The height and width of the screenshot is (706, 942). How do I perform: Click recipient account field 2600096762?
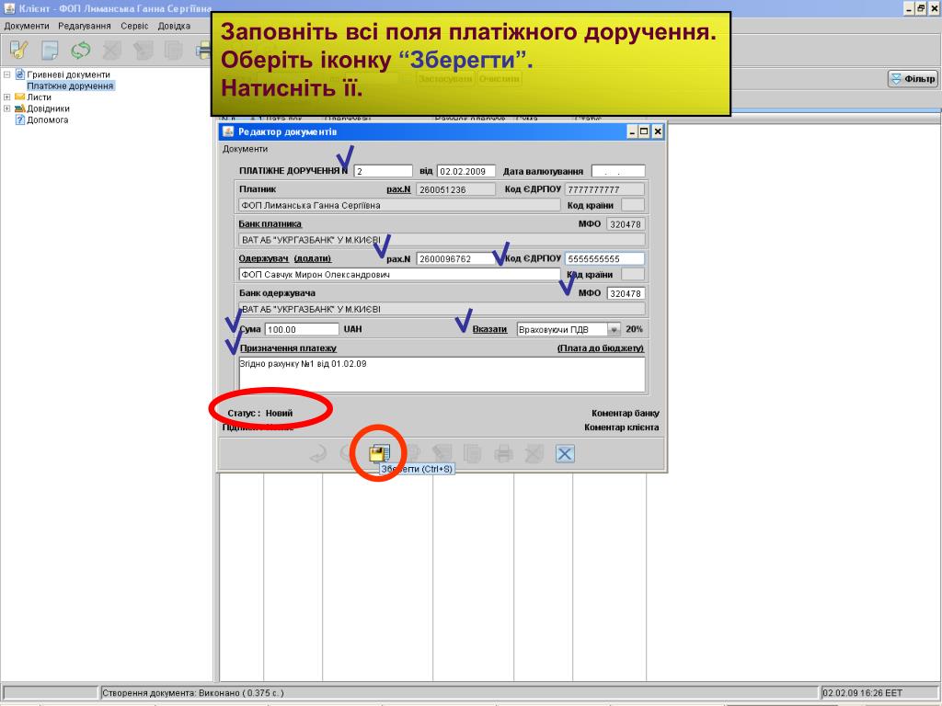click(455, 258)
